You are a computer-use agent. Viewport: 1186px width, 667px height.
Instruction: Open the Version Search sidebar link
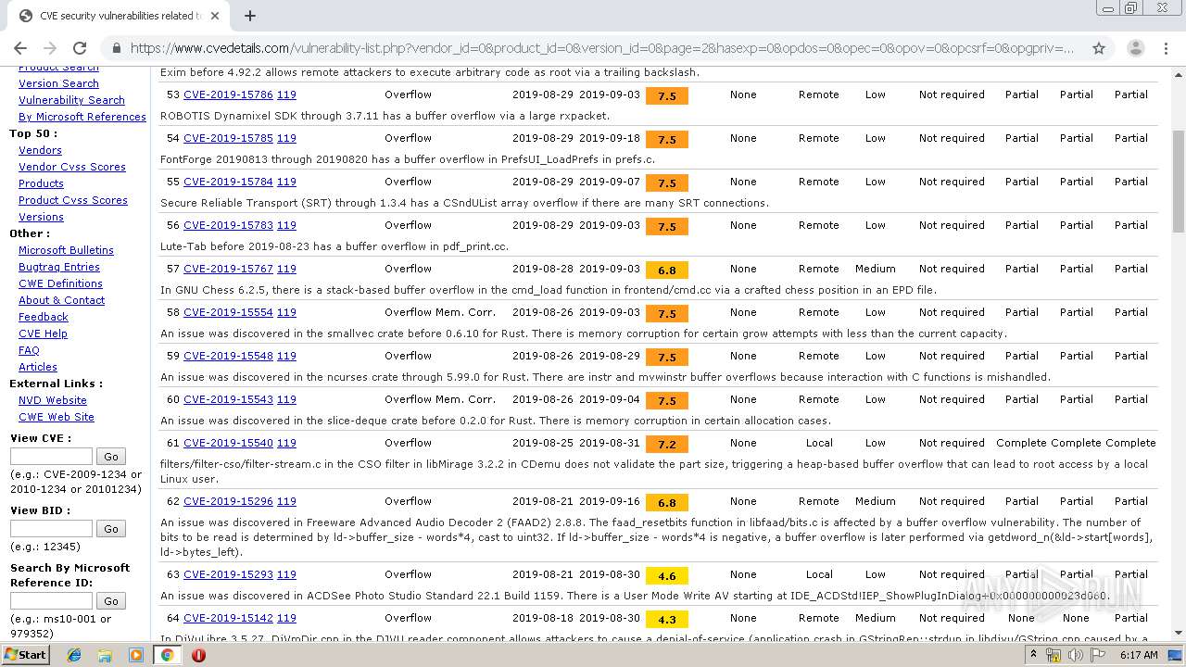[58, 83]
